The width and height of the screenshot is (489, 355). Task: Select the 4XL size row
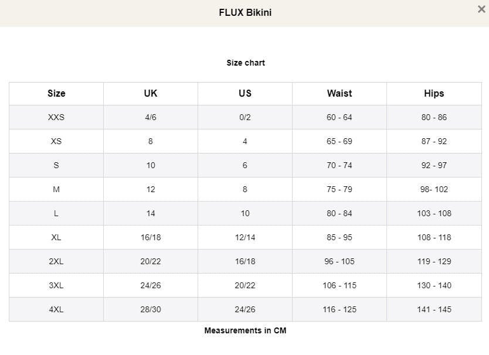click(56, 309)
